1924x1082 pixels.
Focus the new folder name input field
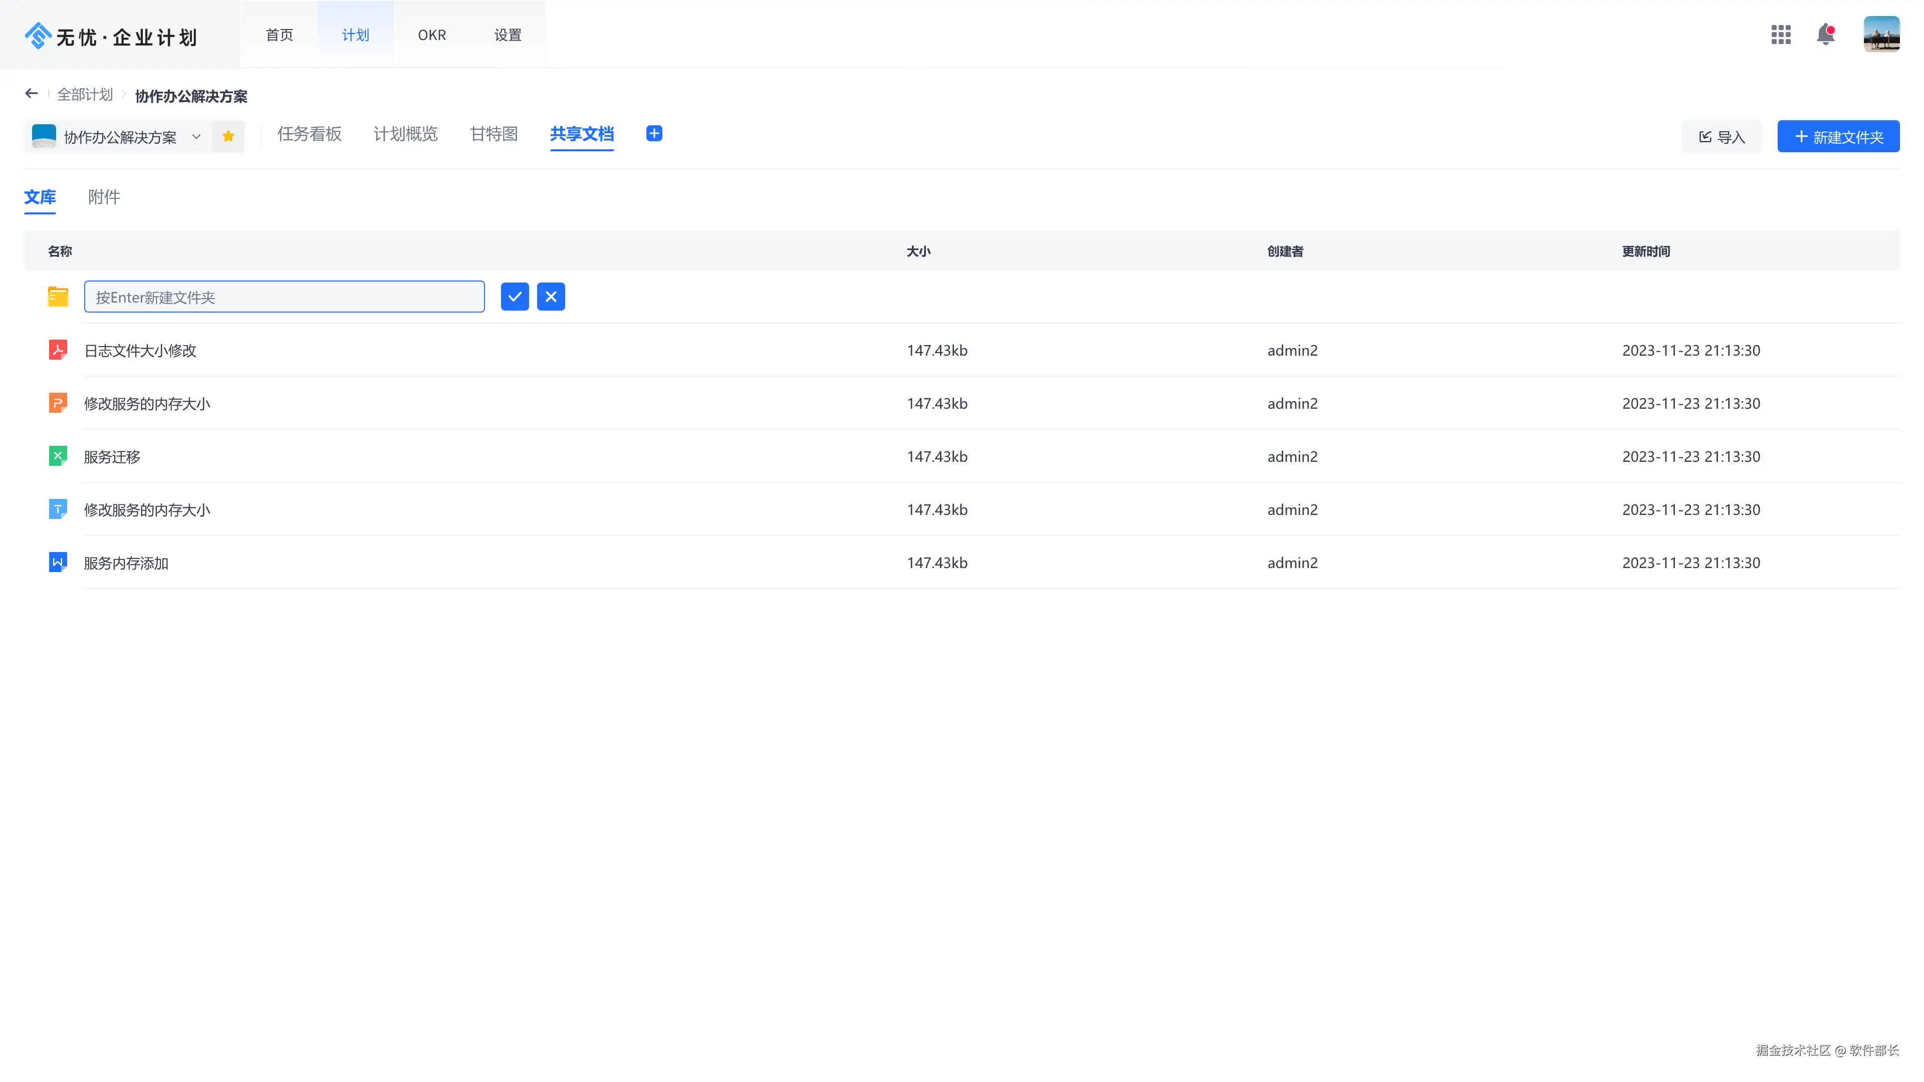[x=284, y=297]
